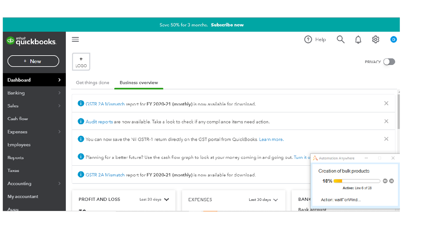Open Profit and Loss period dropdown

pos(154,199)
